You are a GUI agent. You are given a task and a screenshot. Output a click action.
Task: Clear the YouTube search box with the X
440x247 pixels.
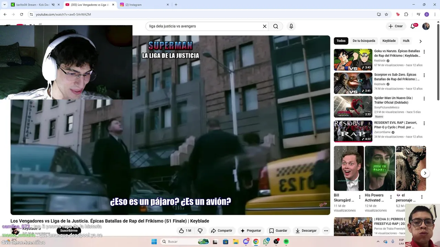pyautogui.click(x=265, y=26)
